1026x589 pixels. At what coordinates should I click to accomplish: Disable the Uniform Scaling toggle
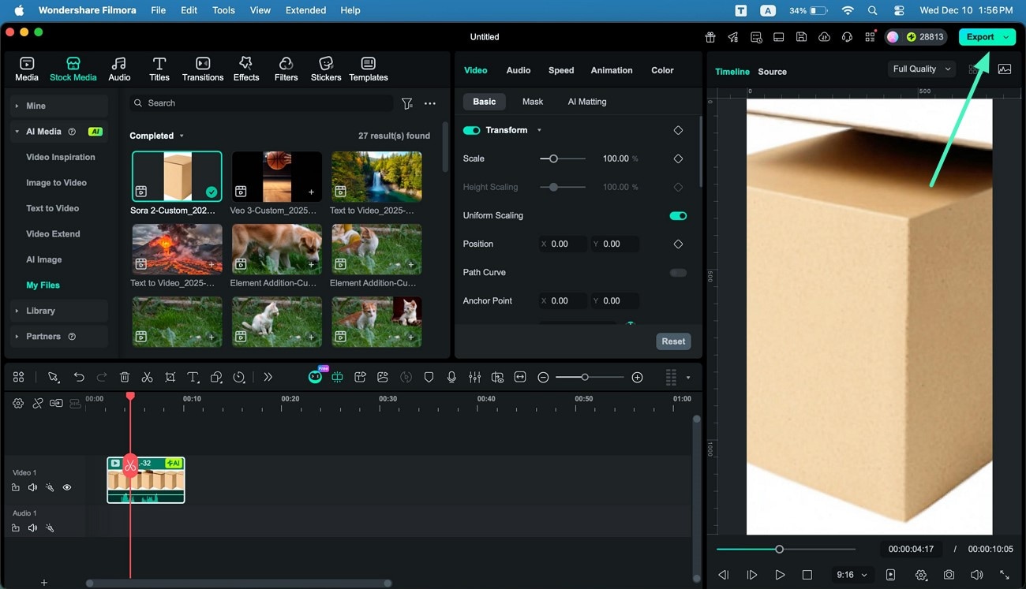pyautogui.click(x=677, y=215)
